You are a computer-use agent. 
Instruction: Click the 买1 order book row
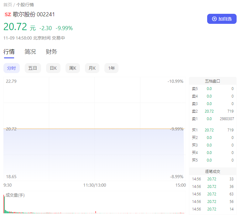point(212,130)
